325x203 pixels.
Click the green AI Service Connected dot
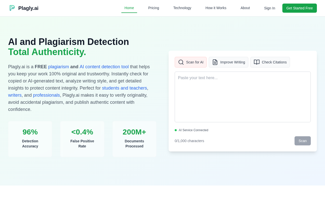[x=176, y=130]
